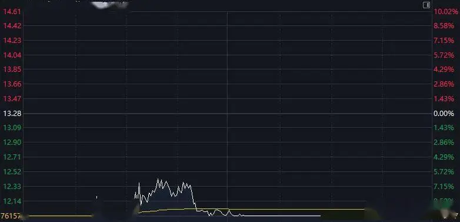460x222 pixels.
Task: Click the 76157 volume label
Action: click(x=11, y=217)
